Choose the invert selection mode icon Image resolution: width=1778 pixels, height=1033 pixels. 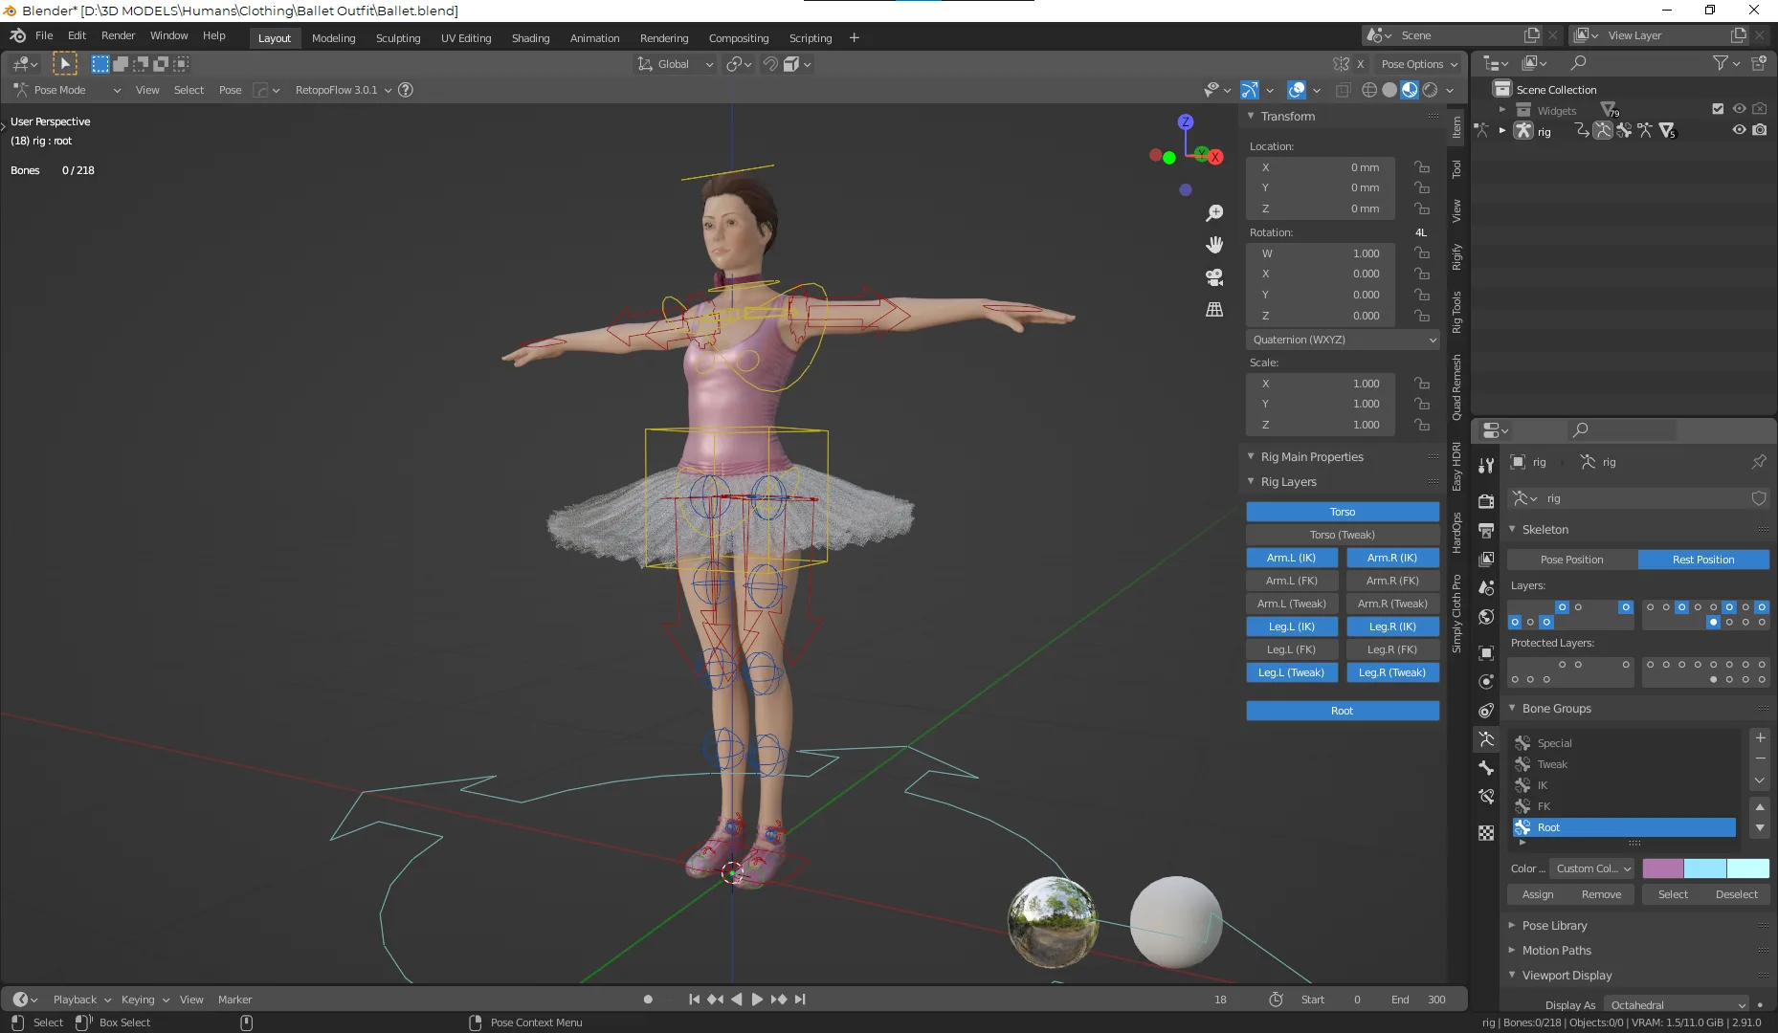point(161,64)
